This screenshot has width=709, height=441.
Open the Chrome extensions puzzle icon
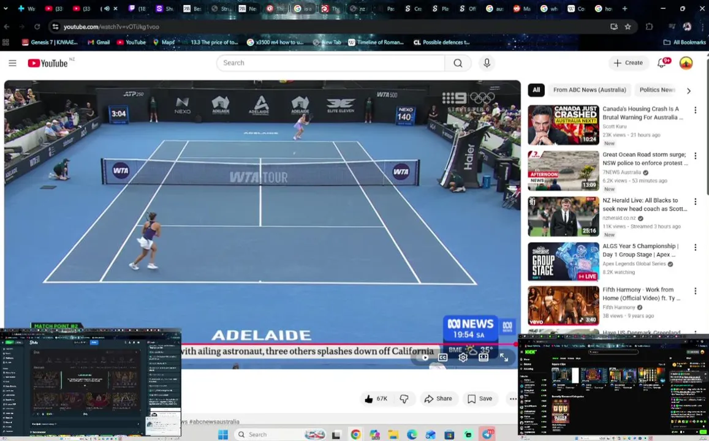pyautogui.click(x=650, y=27)
